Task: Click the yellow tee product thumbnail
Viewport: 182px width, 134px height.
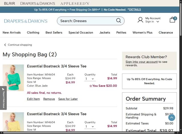Action: [13, 122]
